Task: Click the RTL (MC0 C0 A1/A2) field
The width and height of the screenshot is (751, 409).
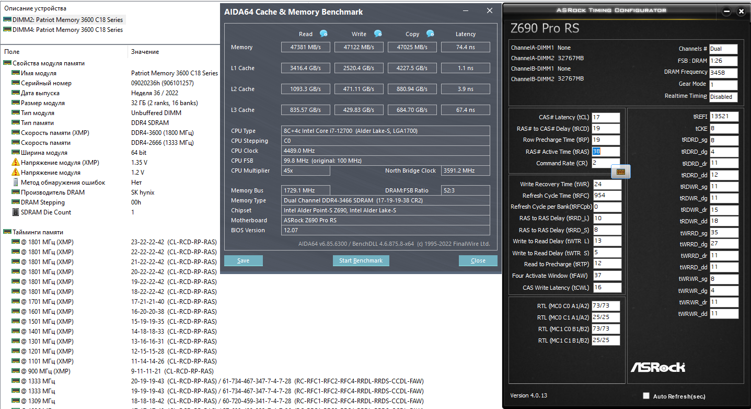Action: (x=606, y=306)
